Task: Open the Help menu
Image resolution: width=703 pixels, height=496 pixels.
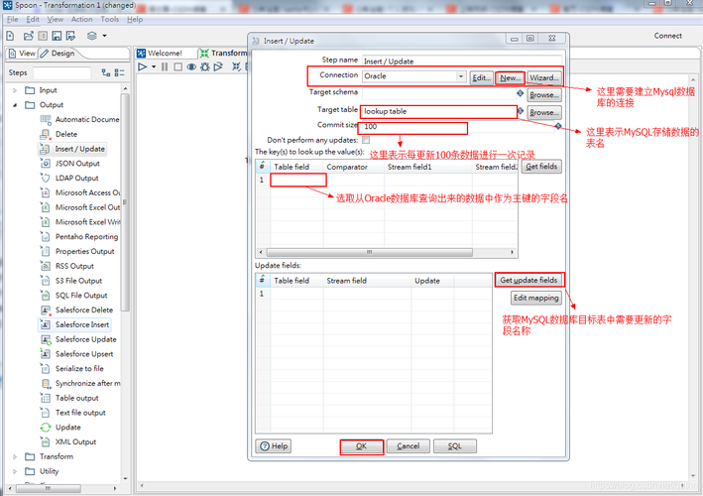Action: coord(135,19)
